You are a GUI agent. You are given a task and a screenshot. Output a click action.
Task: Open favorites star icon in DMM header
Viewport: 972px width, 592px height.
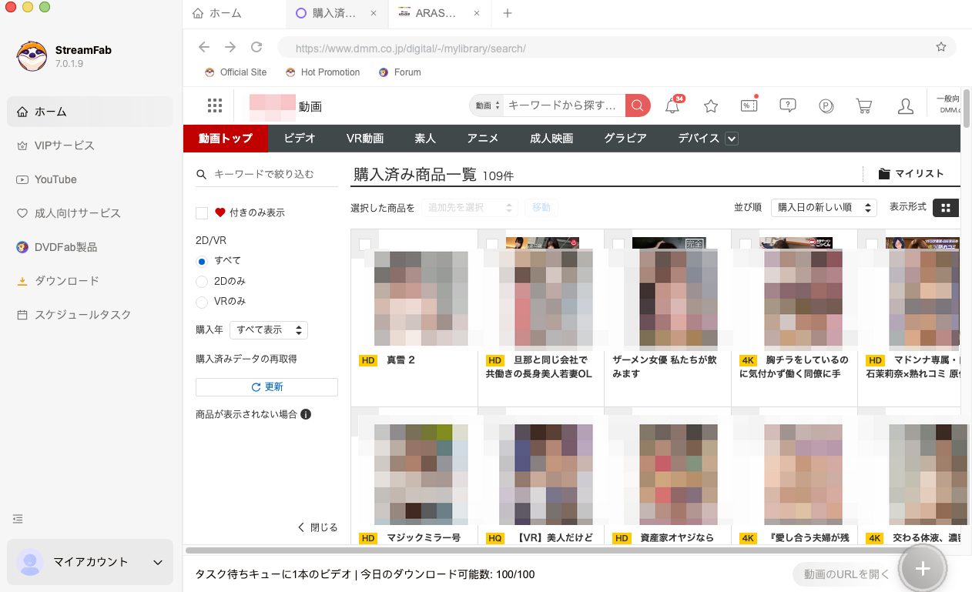(711, 106)
